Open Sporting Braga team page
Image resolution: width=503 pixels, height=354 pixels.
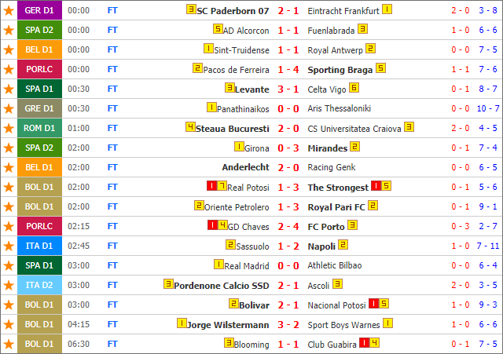coord(340,70)
